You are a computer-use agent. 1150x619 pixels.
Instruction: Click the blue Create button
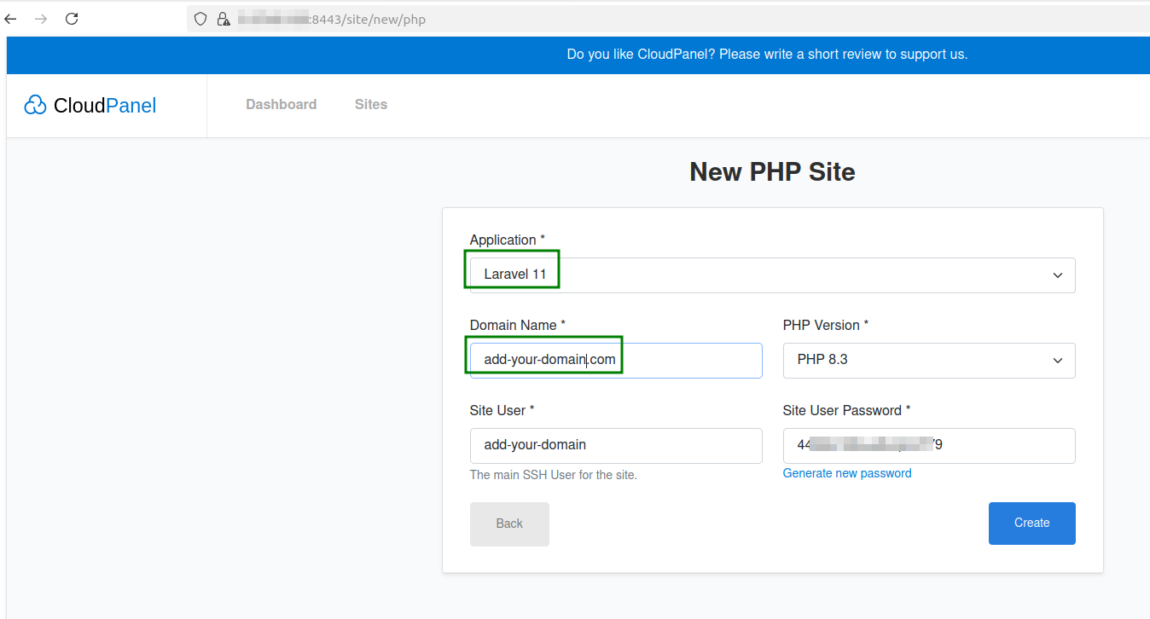(1032, 524)
